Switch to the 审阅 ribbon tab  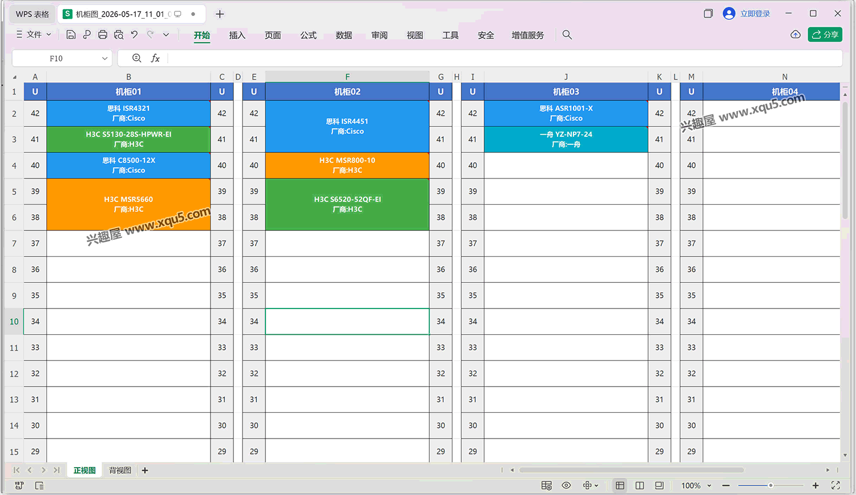click(379, 35)
